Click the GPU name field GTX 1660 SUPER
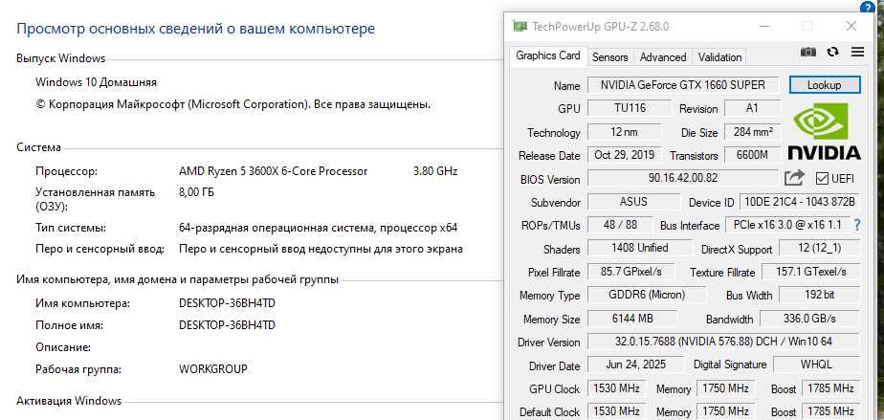Viewport: 884px width, 420px height. (683, 85)
